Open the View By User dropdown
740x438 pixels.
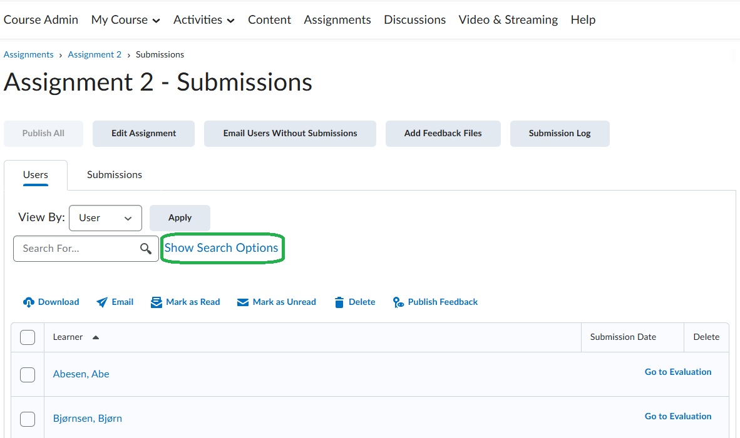click(105, 218)
